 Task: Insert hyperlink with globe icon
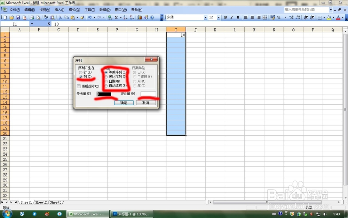[x=110, y=17]
